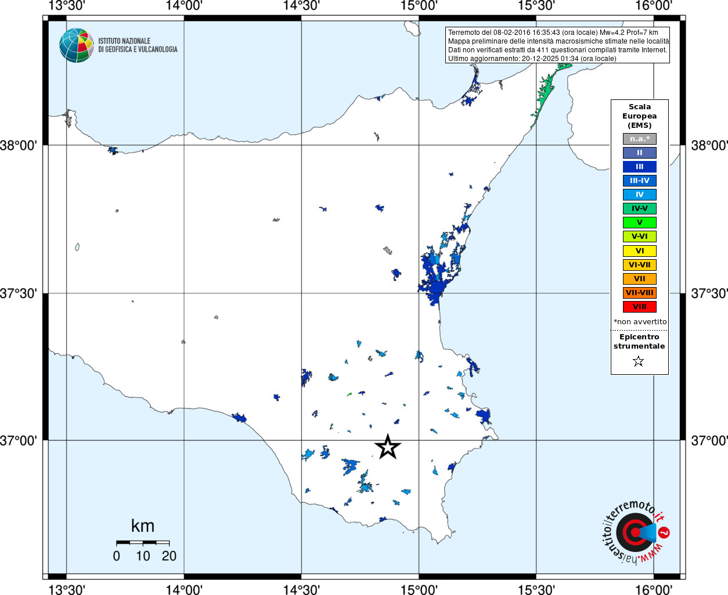Click the 'Scala Europea (EMS)' legend title
This screenshot has height=595, width=728.
click(x=640, y=116)
